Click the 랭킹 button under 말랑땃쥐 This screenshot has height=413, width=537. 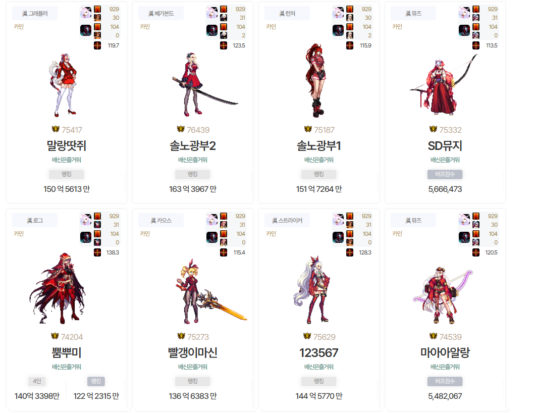point(67,174)
